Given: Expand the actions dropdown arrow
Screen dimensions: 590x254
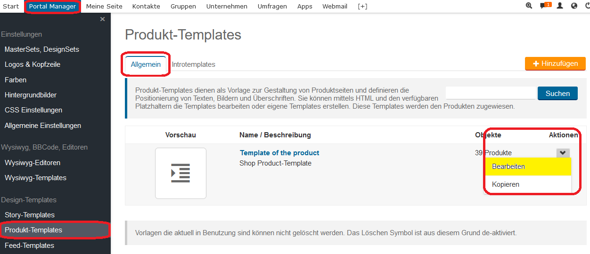Looking at the screenshot, I should click(563, 153).
